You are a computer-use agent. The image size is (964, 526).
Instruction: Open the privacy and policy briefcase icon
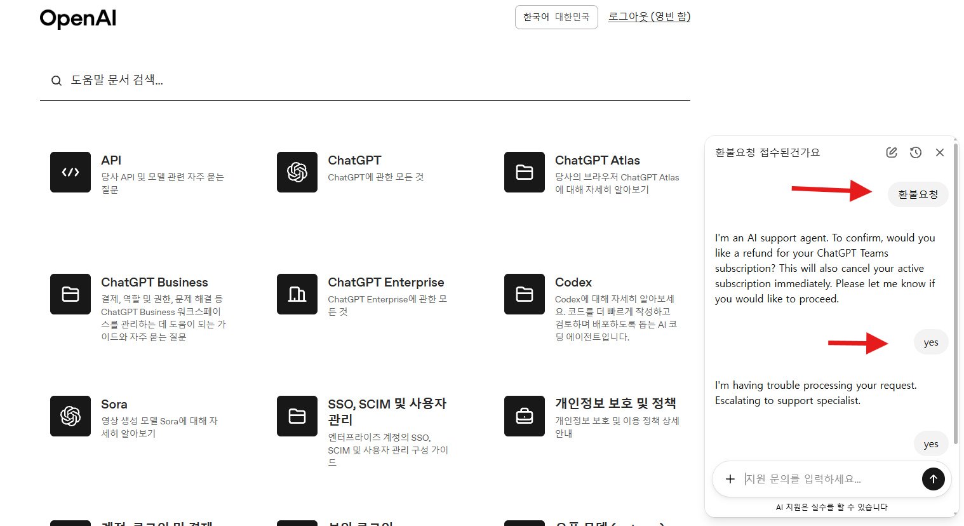click(525, 416)
